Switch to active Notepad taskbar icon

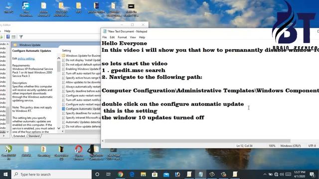[x=200, y=175]
